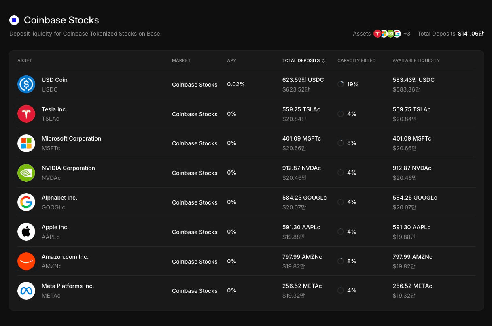Click the stacked asset icons in header
This screenshot has height=326, width=492.
[x=387, y=34]
